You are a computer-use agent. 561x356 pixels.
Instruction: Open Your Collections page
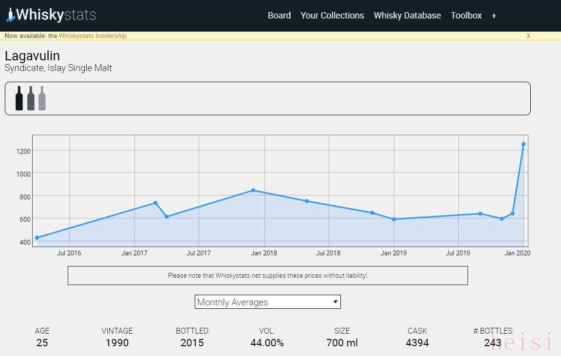[332, 16]
